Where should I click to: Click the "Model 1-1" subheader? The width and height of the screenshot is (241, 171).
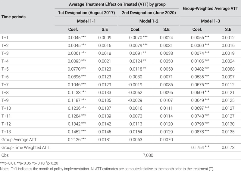(x=86, y=22)
